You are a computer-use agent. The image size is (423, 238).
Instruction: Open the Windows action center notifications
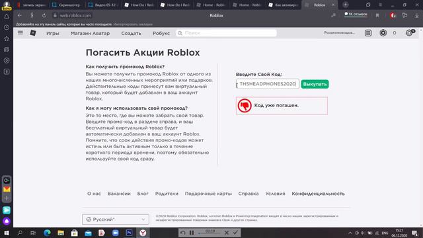[415, 233]
